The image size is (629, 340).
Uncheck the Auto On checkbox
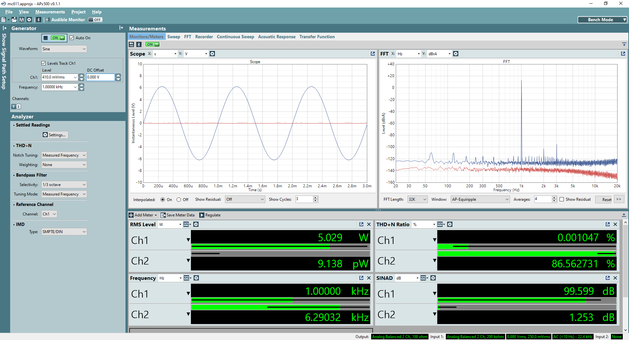[x=72, y=38]
